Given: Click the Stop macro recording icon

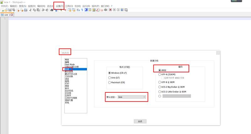Looking at the screenshot, I should pos(114,10).
